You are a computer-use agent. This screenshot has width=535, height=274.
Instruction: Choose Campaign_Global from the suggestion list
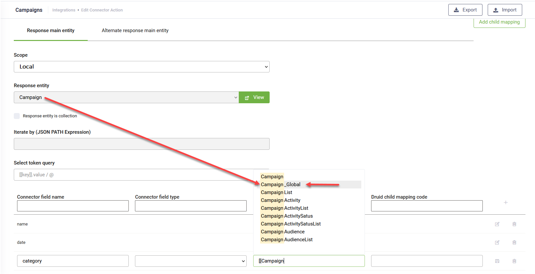click(x=280, y=185)
